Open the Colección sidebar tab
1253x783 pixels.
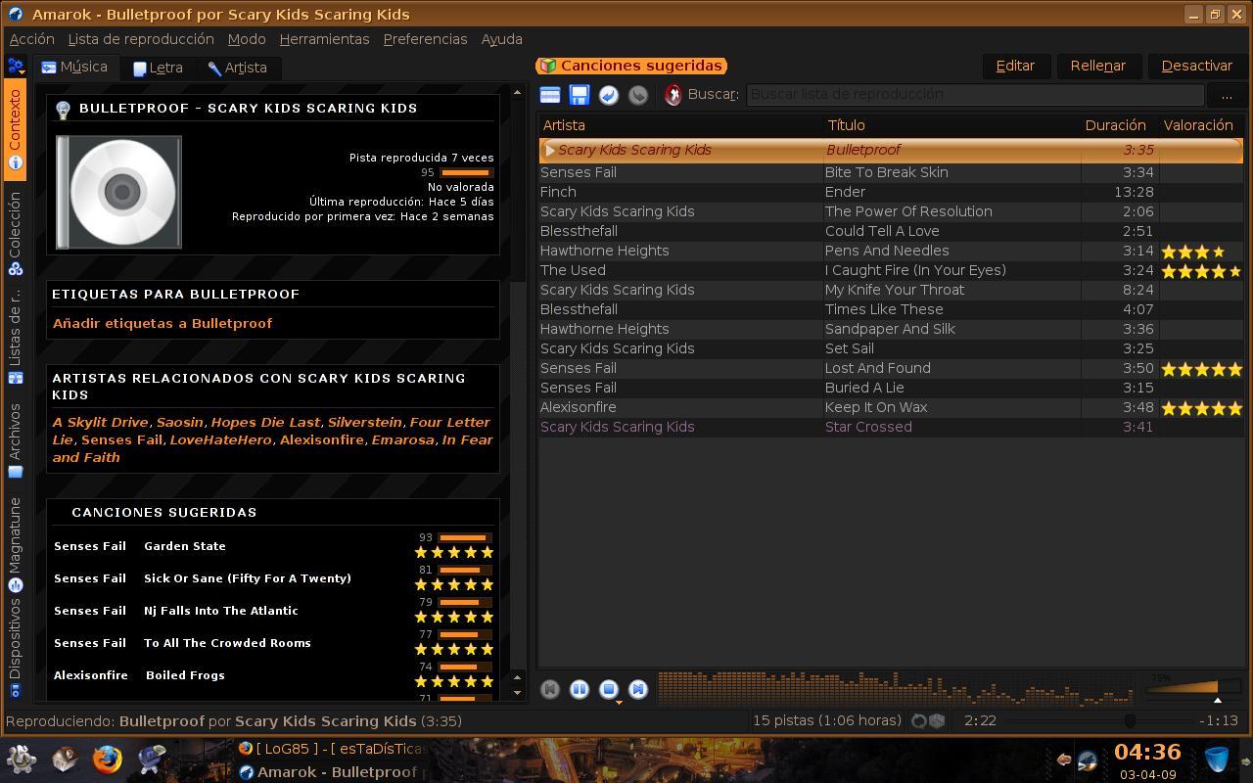tap(15, 233)
